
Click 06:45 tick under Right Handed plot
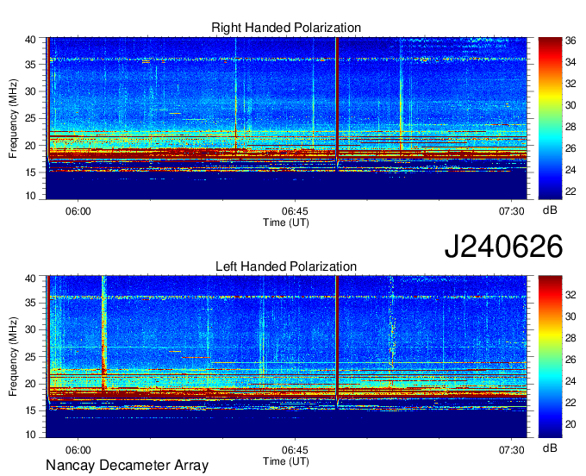295,211
